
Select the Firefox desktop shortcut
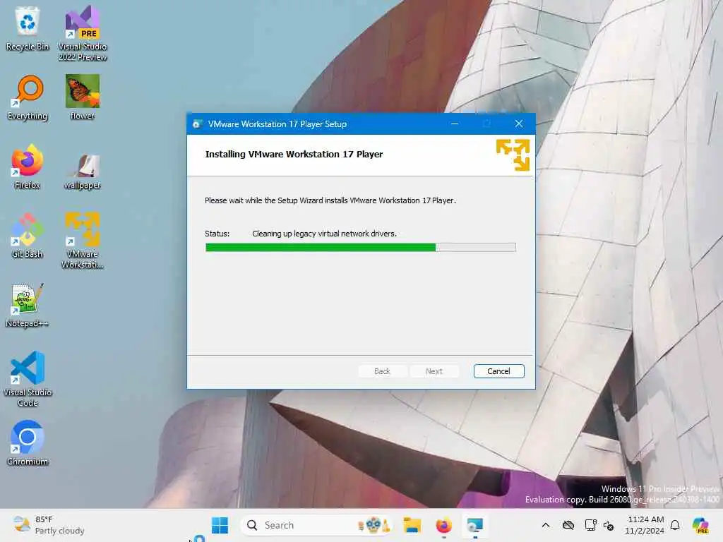28,167
